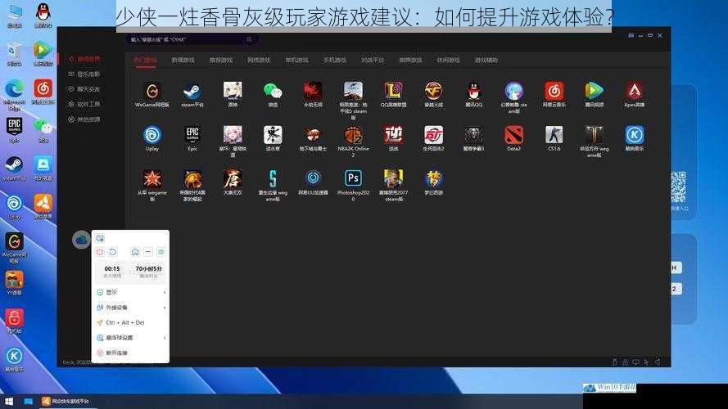Launch the WeGame icon in the game grid
The image size is (728, 409).
point(152,92)
